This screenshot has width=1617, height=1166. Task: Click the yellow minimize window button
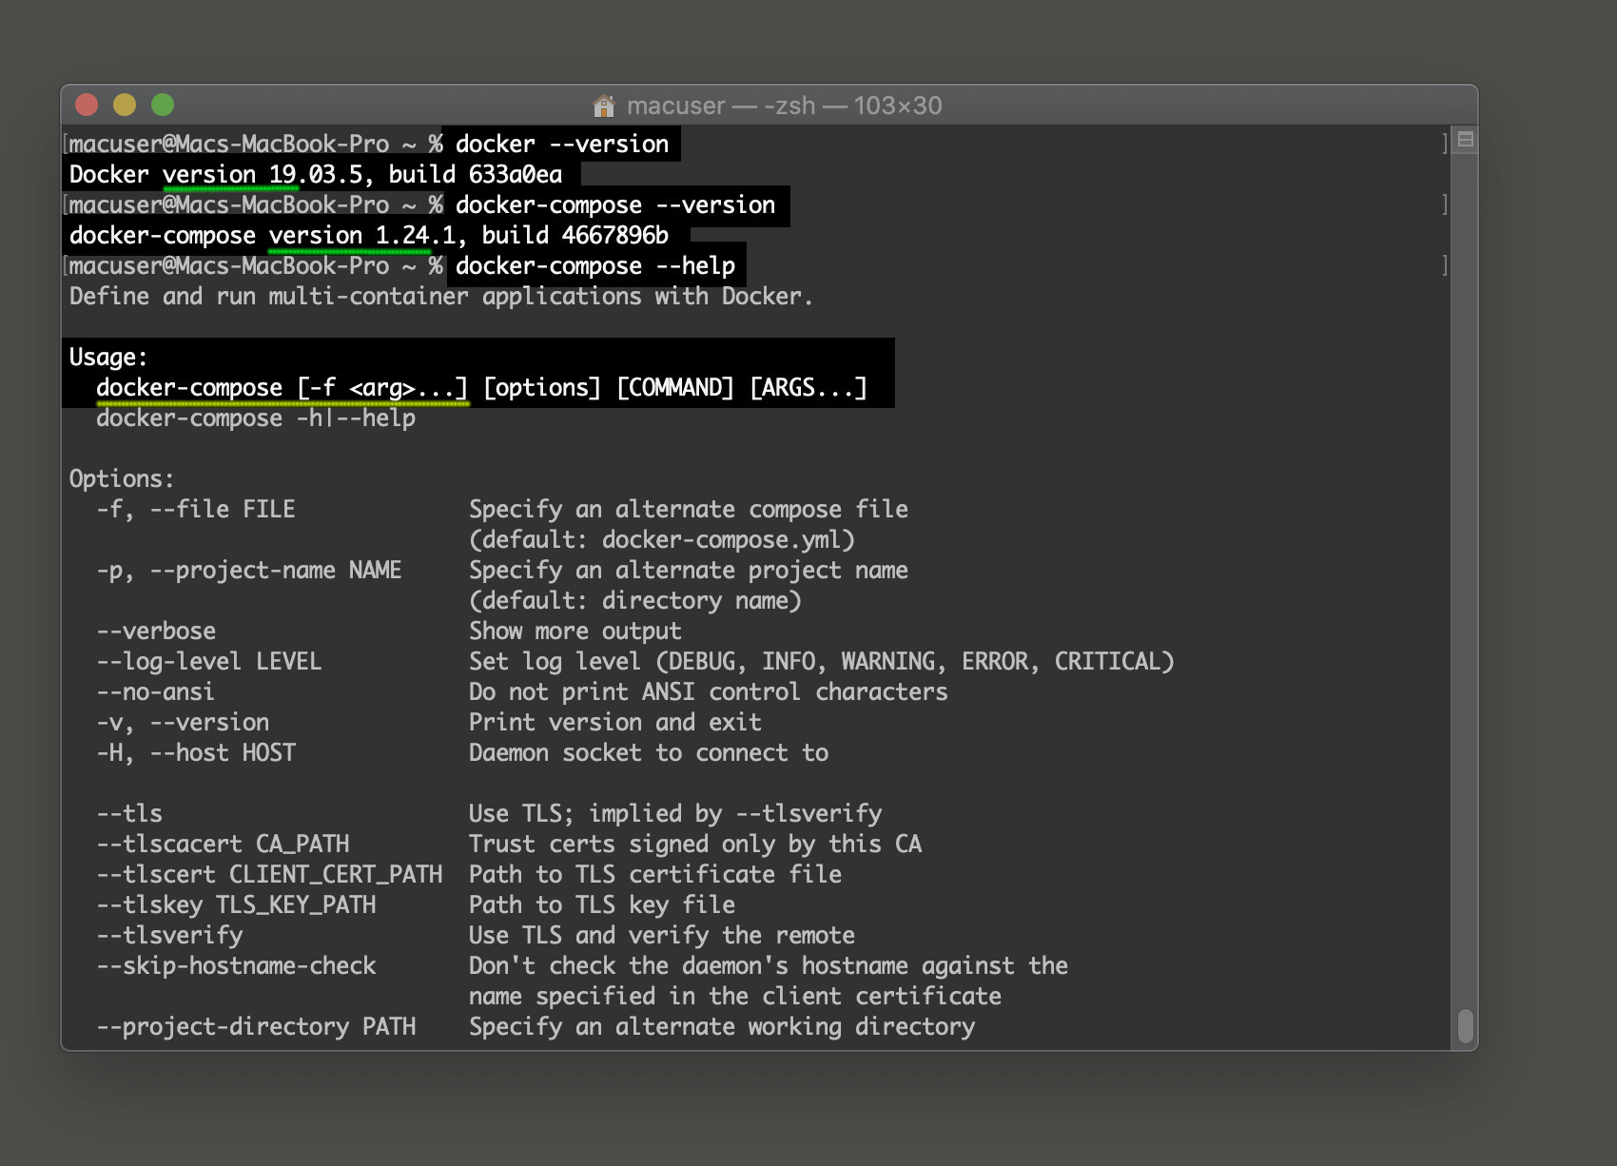tap(125, 105)
